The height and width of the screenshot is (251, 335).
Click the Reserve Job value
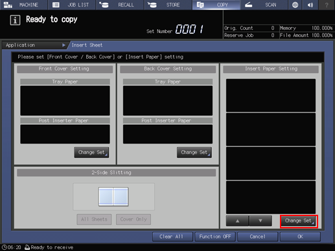pyautogui.click(x=273, y=36)
